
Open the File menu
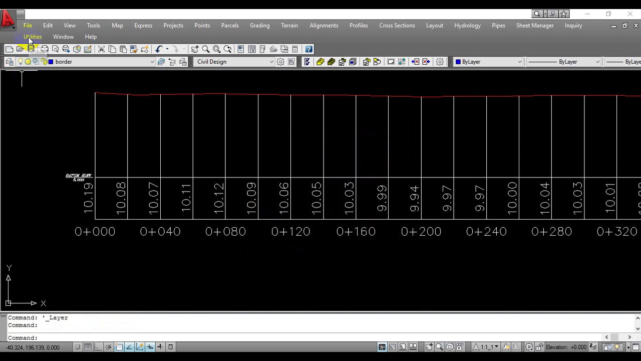[x=28, y=26]
